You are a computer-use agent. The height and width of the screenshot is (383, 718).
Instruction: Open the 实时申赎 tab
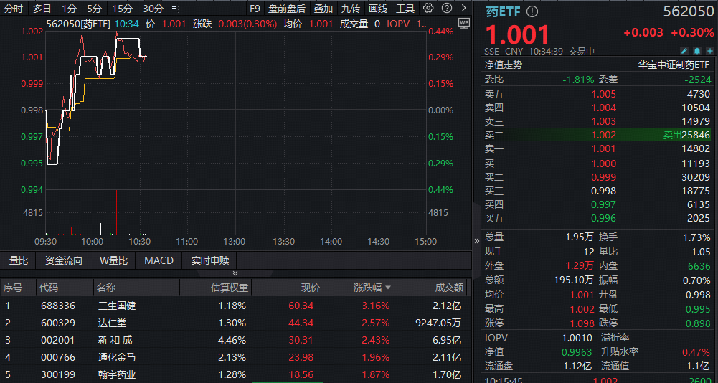pos(209,260)
